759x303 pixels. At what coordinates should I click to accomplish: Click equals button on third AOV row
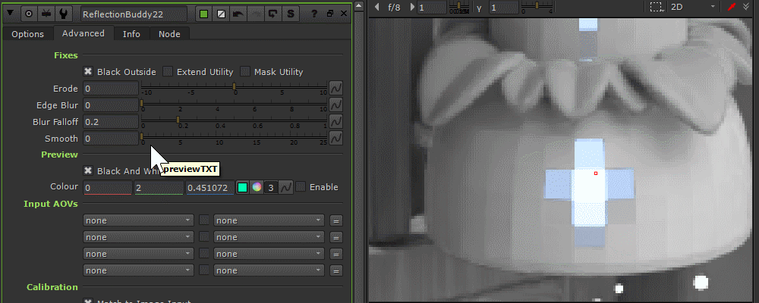336,255
